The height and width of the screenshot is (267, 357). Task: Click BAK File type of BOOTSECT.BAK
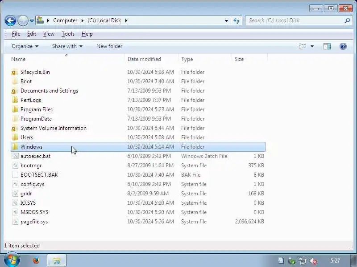(x=191, y=175)
